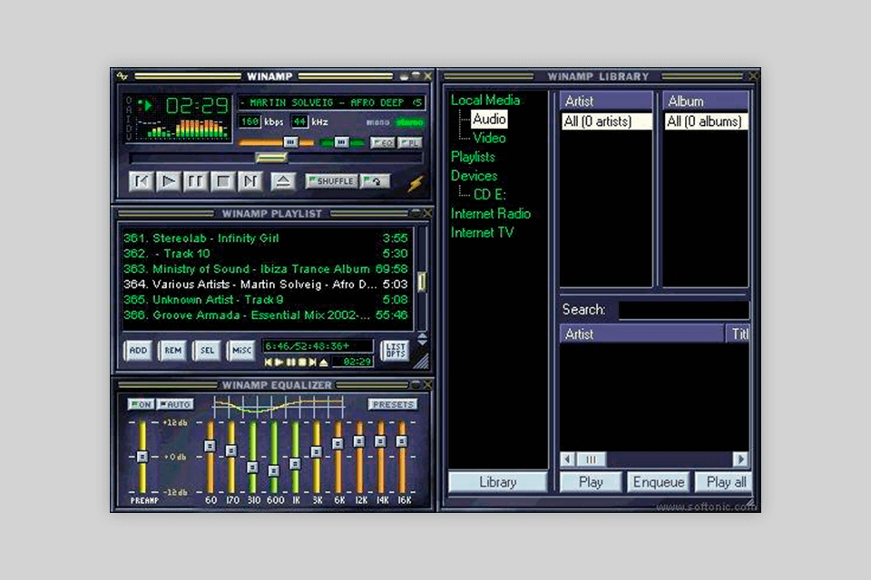The height and width of the screenshot is (580, 871).
Task: Toggle the PL playlist window button
Action: click(x=410, y=142)
